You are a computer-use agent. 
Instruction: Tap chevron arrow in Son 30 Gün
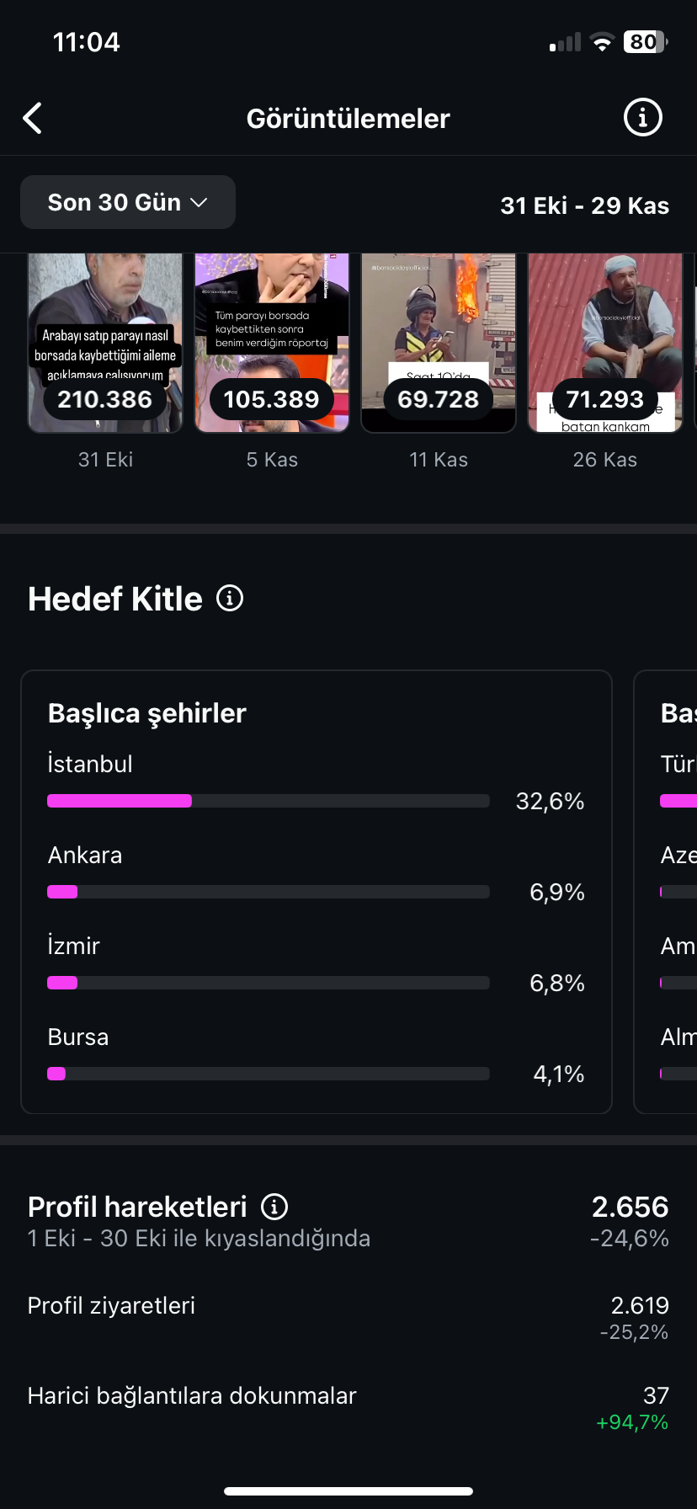point(199,203)
